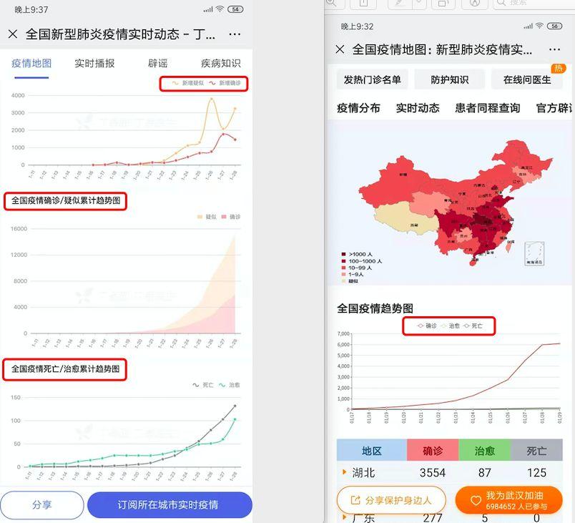Open the 患者同程查询 tab
575x523 pixels.
[x=487, y=108]
